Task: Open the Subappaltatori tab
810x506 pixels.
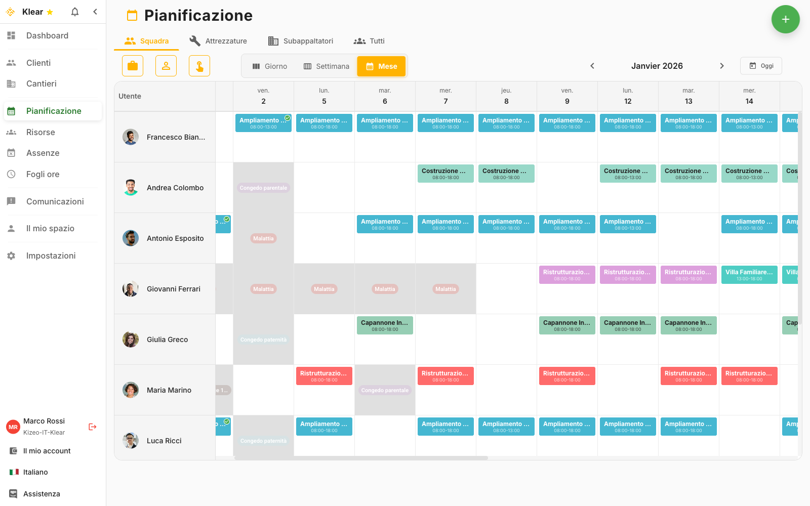Action: [x=301, y=41]
